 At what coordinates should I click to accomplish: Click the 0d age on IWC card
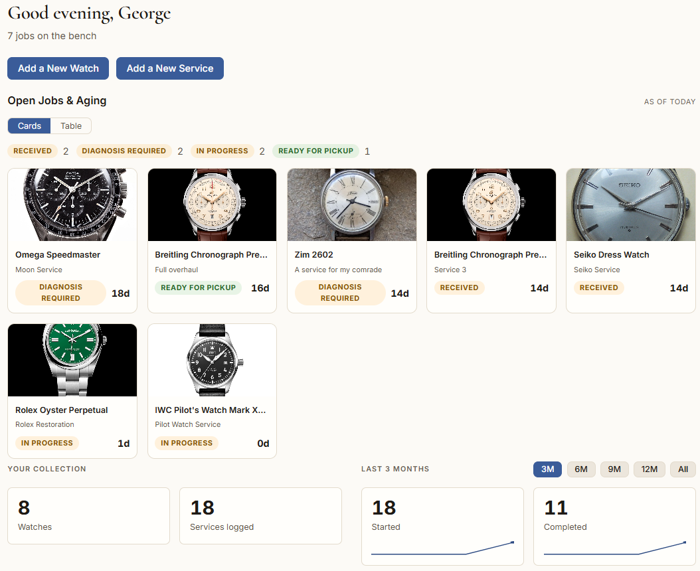[264, 444]
